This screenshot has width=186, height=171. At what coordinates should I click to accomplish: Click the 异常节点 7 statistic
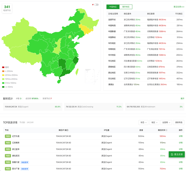[x=47, y=98]
